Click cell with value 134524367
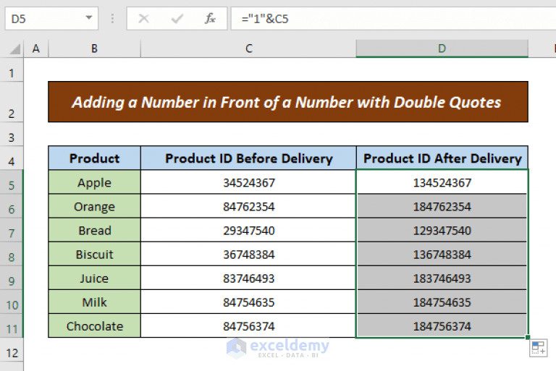The image size is (556, 371). click(x=442, y=182)
